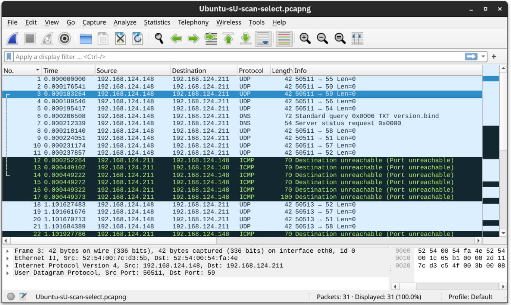Screen dimensions: 511x305
Task: Open a capture file with the folder icon
Action: 85,39
